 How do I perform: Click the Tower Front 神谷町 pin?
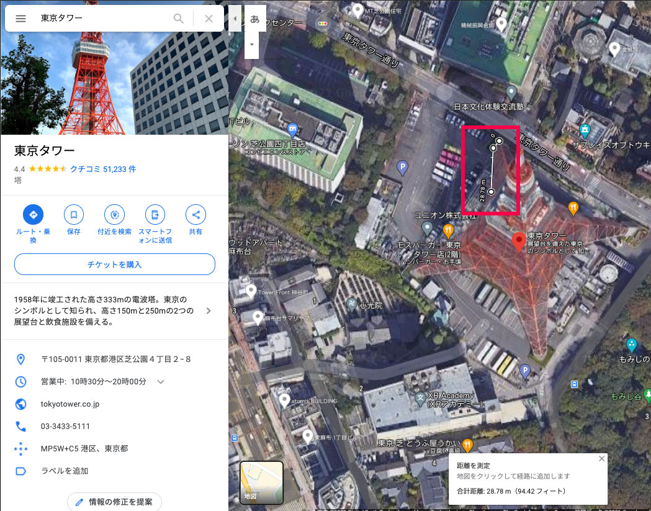point(251,291)
